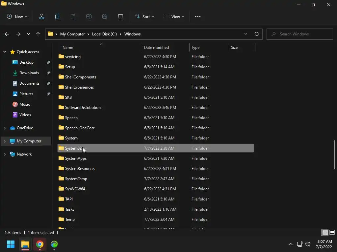
Task: Sort by Size column header
Action: pyautogui.click(x=242, y=47)
